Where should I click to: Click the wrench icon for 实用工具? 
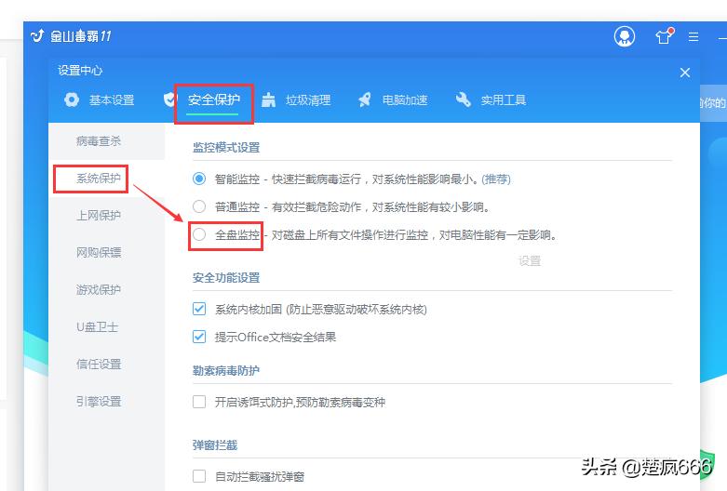463,100
